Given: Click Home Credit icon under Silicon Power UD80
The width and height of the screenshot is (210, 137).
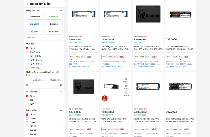Looking at the screenshot, I should pyautogui.click(x=186, y=57).
